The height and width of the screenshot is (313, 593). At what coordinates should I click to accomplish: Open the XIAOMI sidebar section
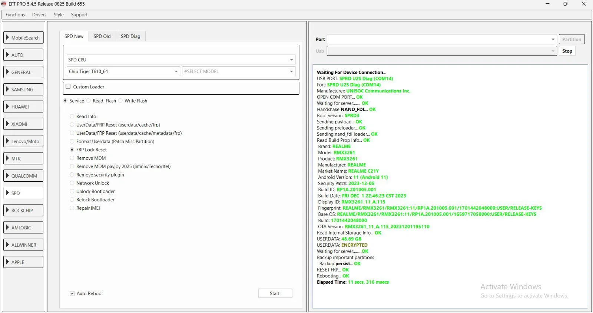coord(23,124)
